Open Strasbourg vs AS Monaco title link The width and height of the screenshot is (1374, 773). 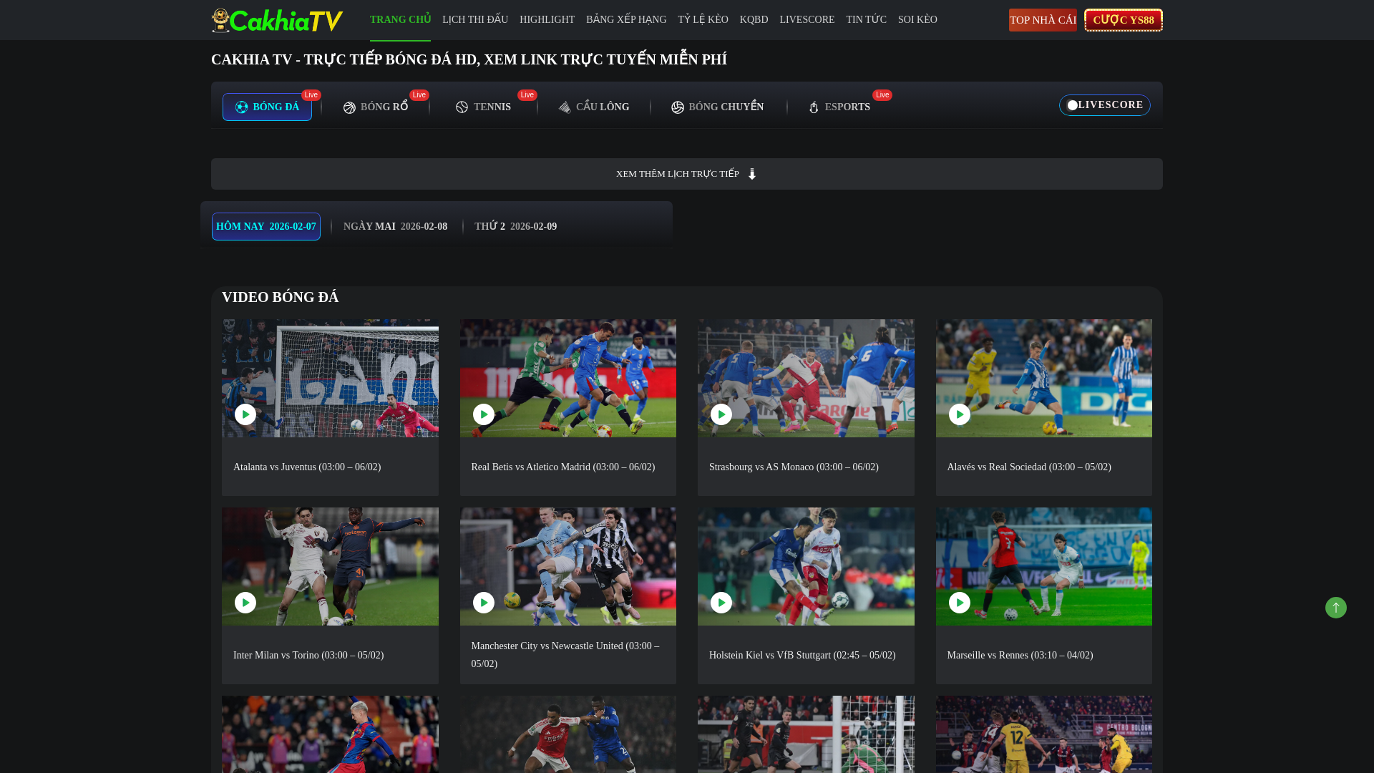coord(794,467)
